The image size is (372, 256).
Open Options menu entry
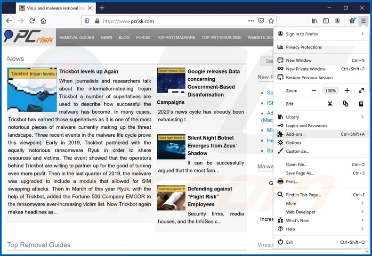pos(293,143)
